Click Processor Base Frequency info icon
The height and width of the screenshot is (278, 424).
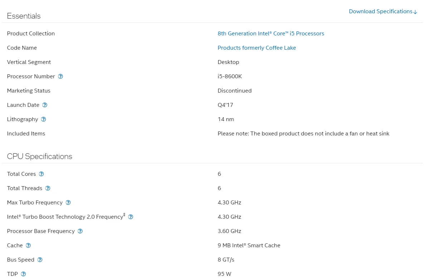[x=80, y=231]
